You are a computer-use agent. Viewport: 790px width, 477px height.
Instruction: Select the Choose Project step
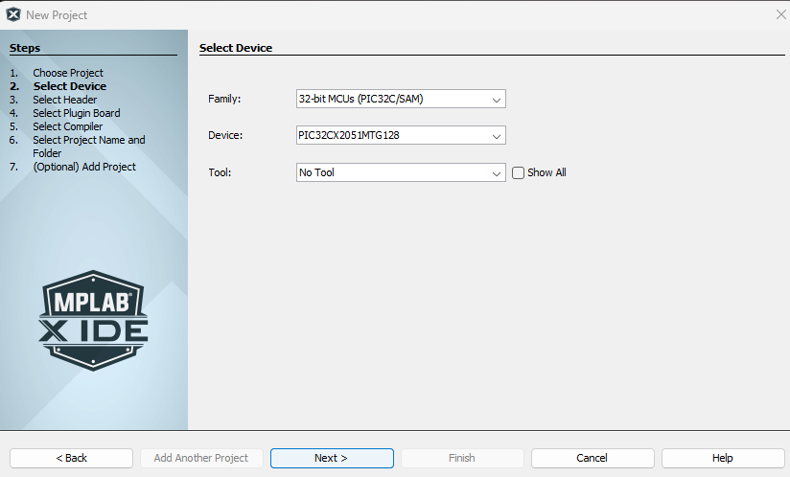68,73
